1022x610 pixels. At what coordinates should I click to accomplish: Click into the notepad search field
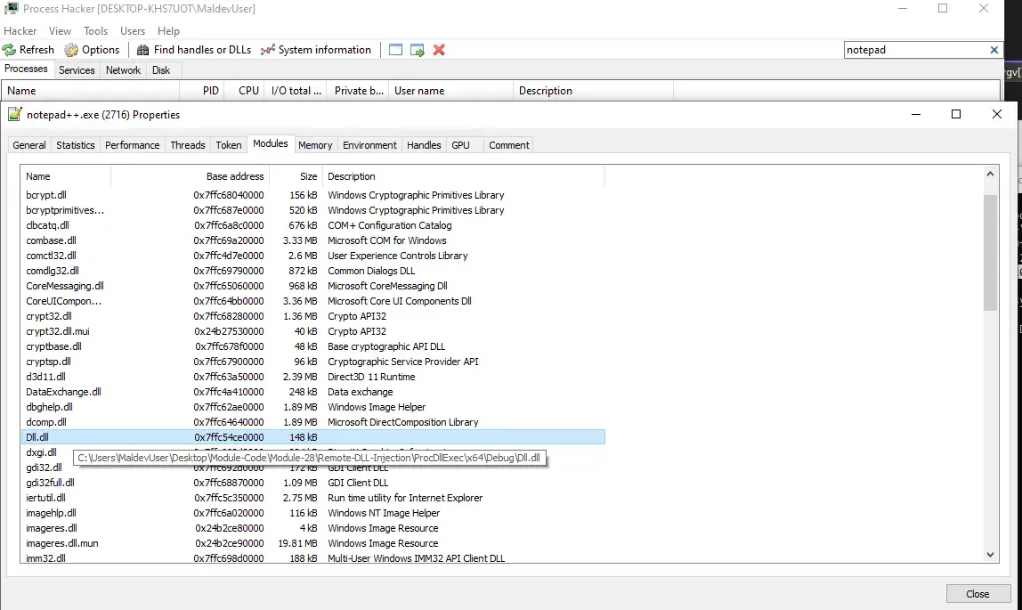point(912,50)
